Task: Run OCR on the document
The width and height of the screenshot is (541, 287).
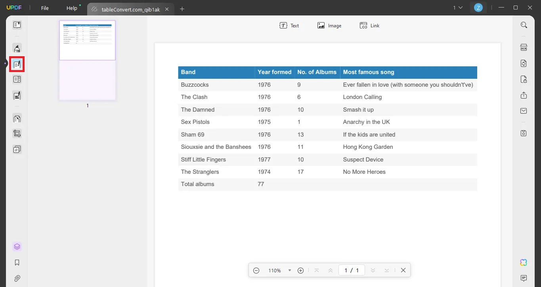Action: tap(524, 47)
